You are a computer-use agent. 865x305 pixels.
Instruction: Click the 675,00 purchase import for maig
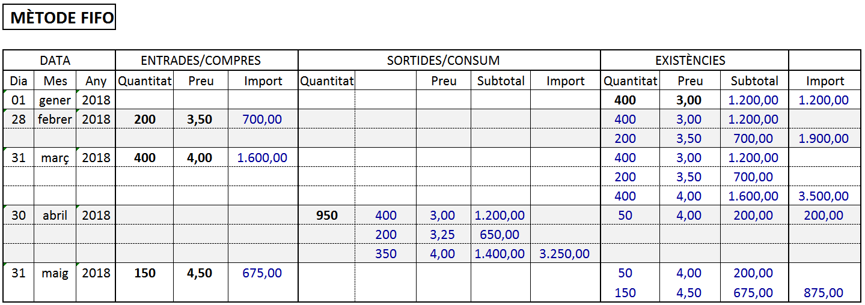(262, 273)
